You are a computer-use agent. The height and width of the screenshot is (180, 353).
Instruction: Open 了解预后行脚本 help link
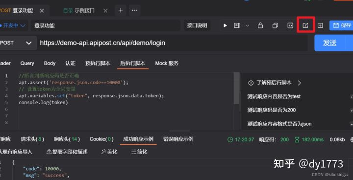coord(274,83)
